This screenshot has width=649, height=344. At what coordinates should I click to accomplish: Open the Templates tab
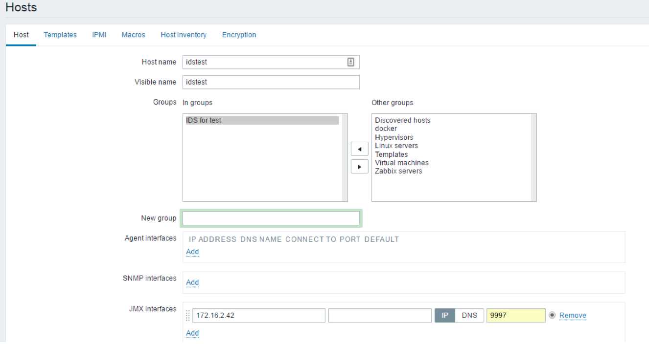[60, 35]
